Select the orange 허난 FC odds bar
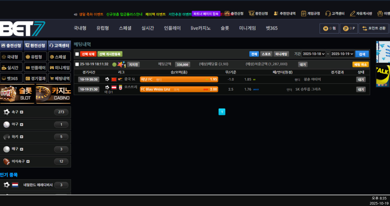This screenshot has height=206, width=390. click(179, 79)
